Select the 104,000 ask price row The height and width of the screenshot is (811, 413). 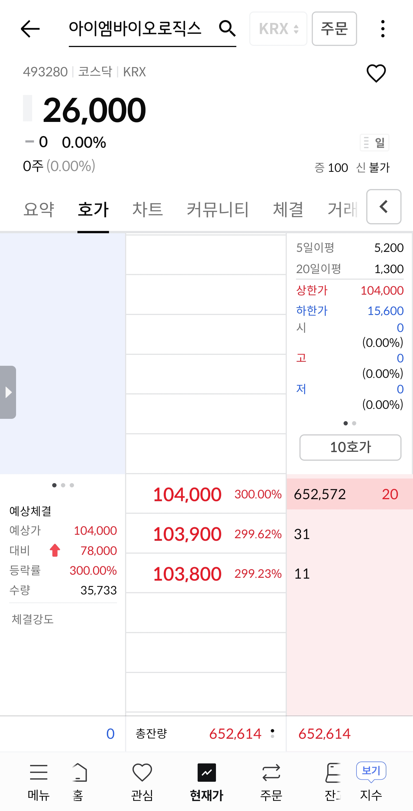pyautogui.click(x=206, y=494)
